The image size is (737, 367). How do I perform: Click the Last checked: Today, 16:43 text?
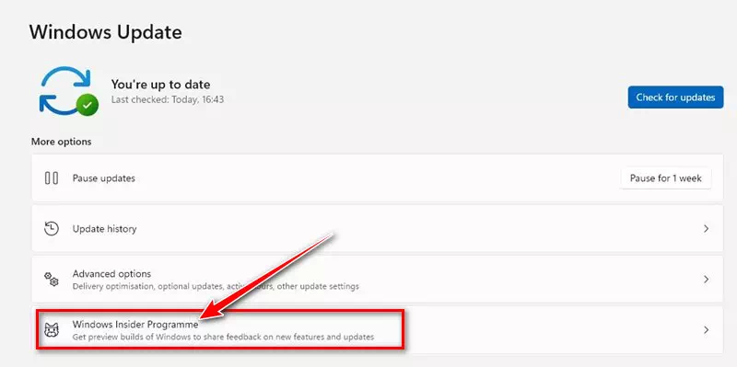168,99
